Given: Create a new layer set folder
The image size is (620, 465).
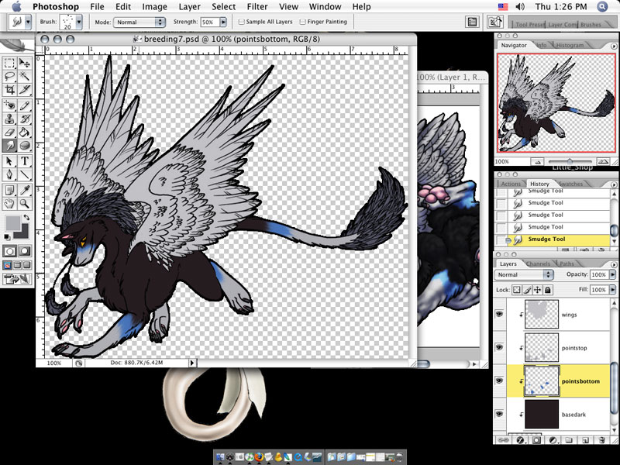Looking at the screenshot, I should (569, 439).
